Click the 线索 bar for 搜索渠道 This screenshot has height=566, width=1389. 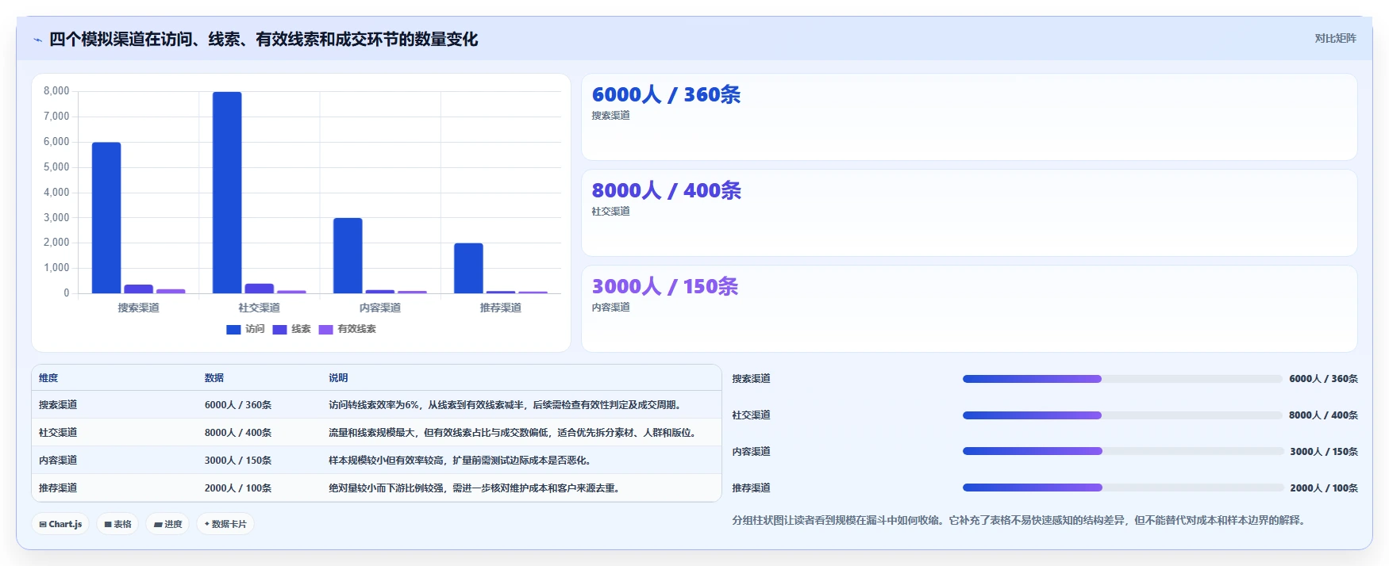tap(138, 289)
